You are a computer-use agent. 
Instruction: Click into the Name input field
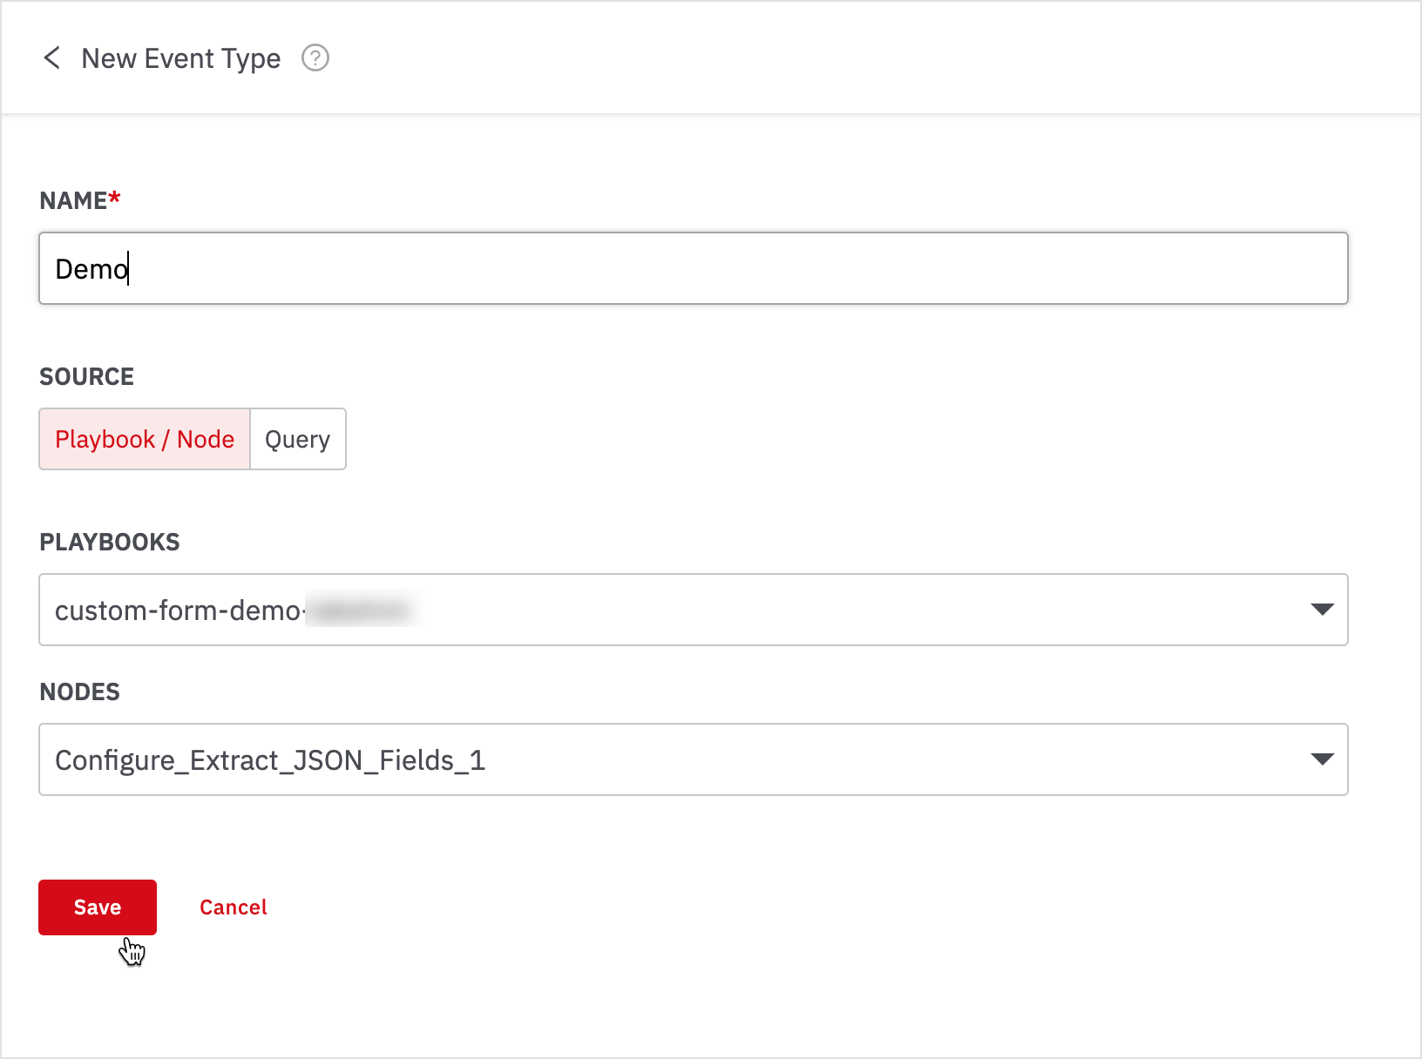694,268
